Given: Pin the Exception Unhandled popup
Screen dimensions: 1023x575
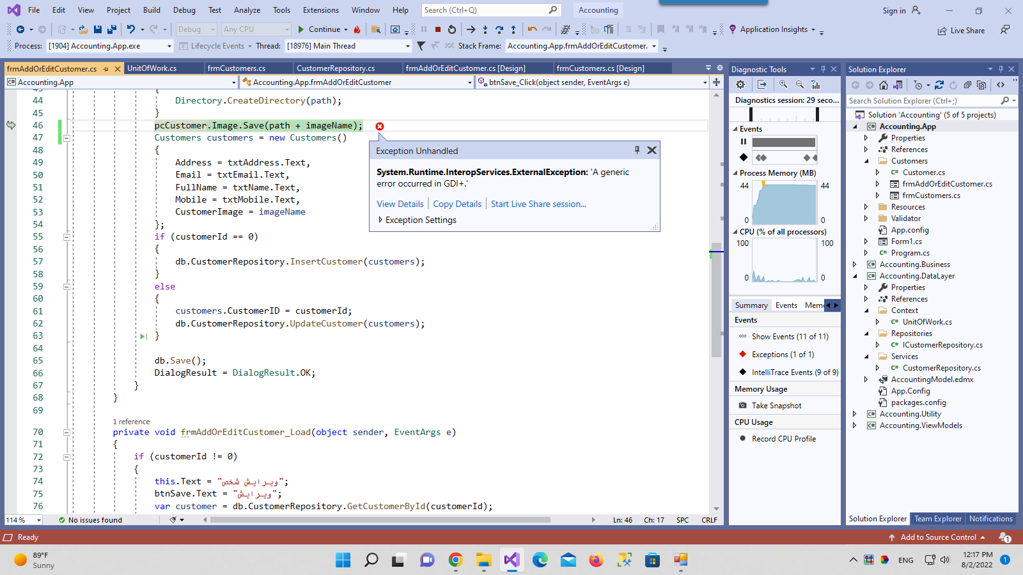Looking at the screenshot, I should [637, 150].
